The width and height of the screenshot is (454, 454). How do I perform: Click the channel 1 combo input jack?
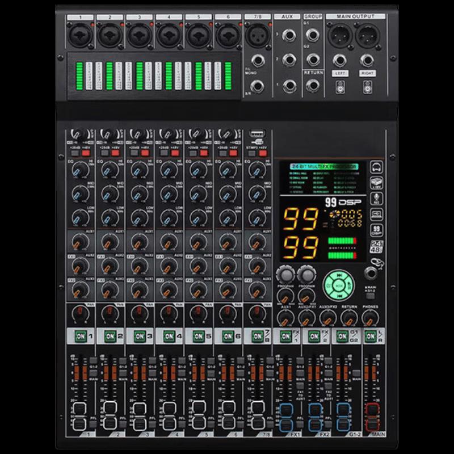coord(79,35)
